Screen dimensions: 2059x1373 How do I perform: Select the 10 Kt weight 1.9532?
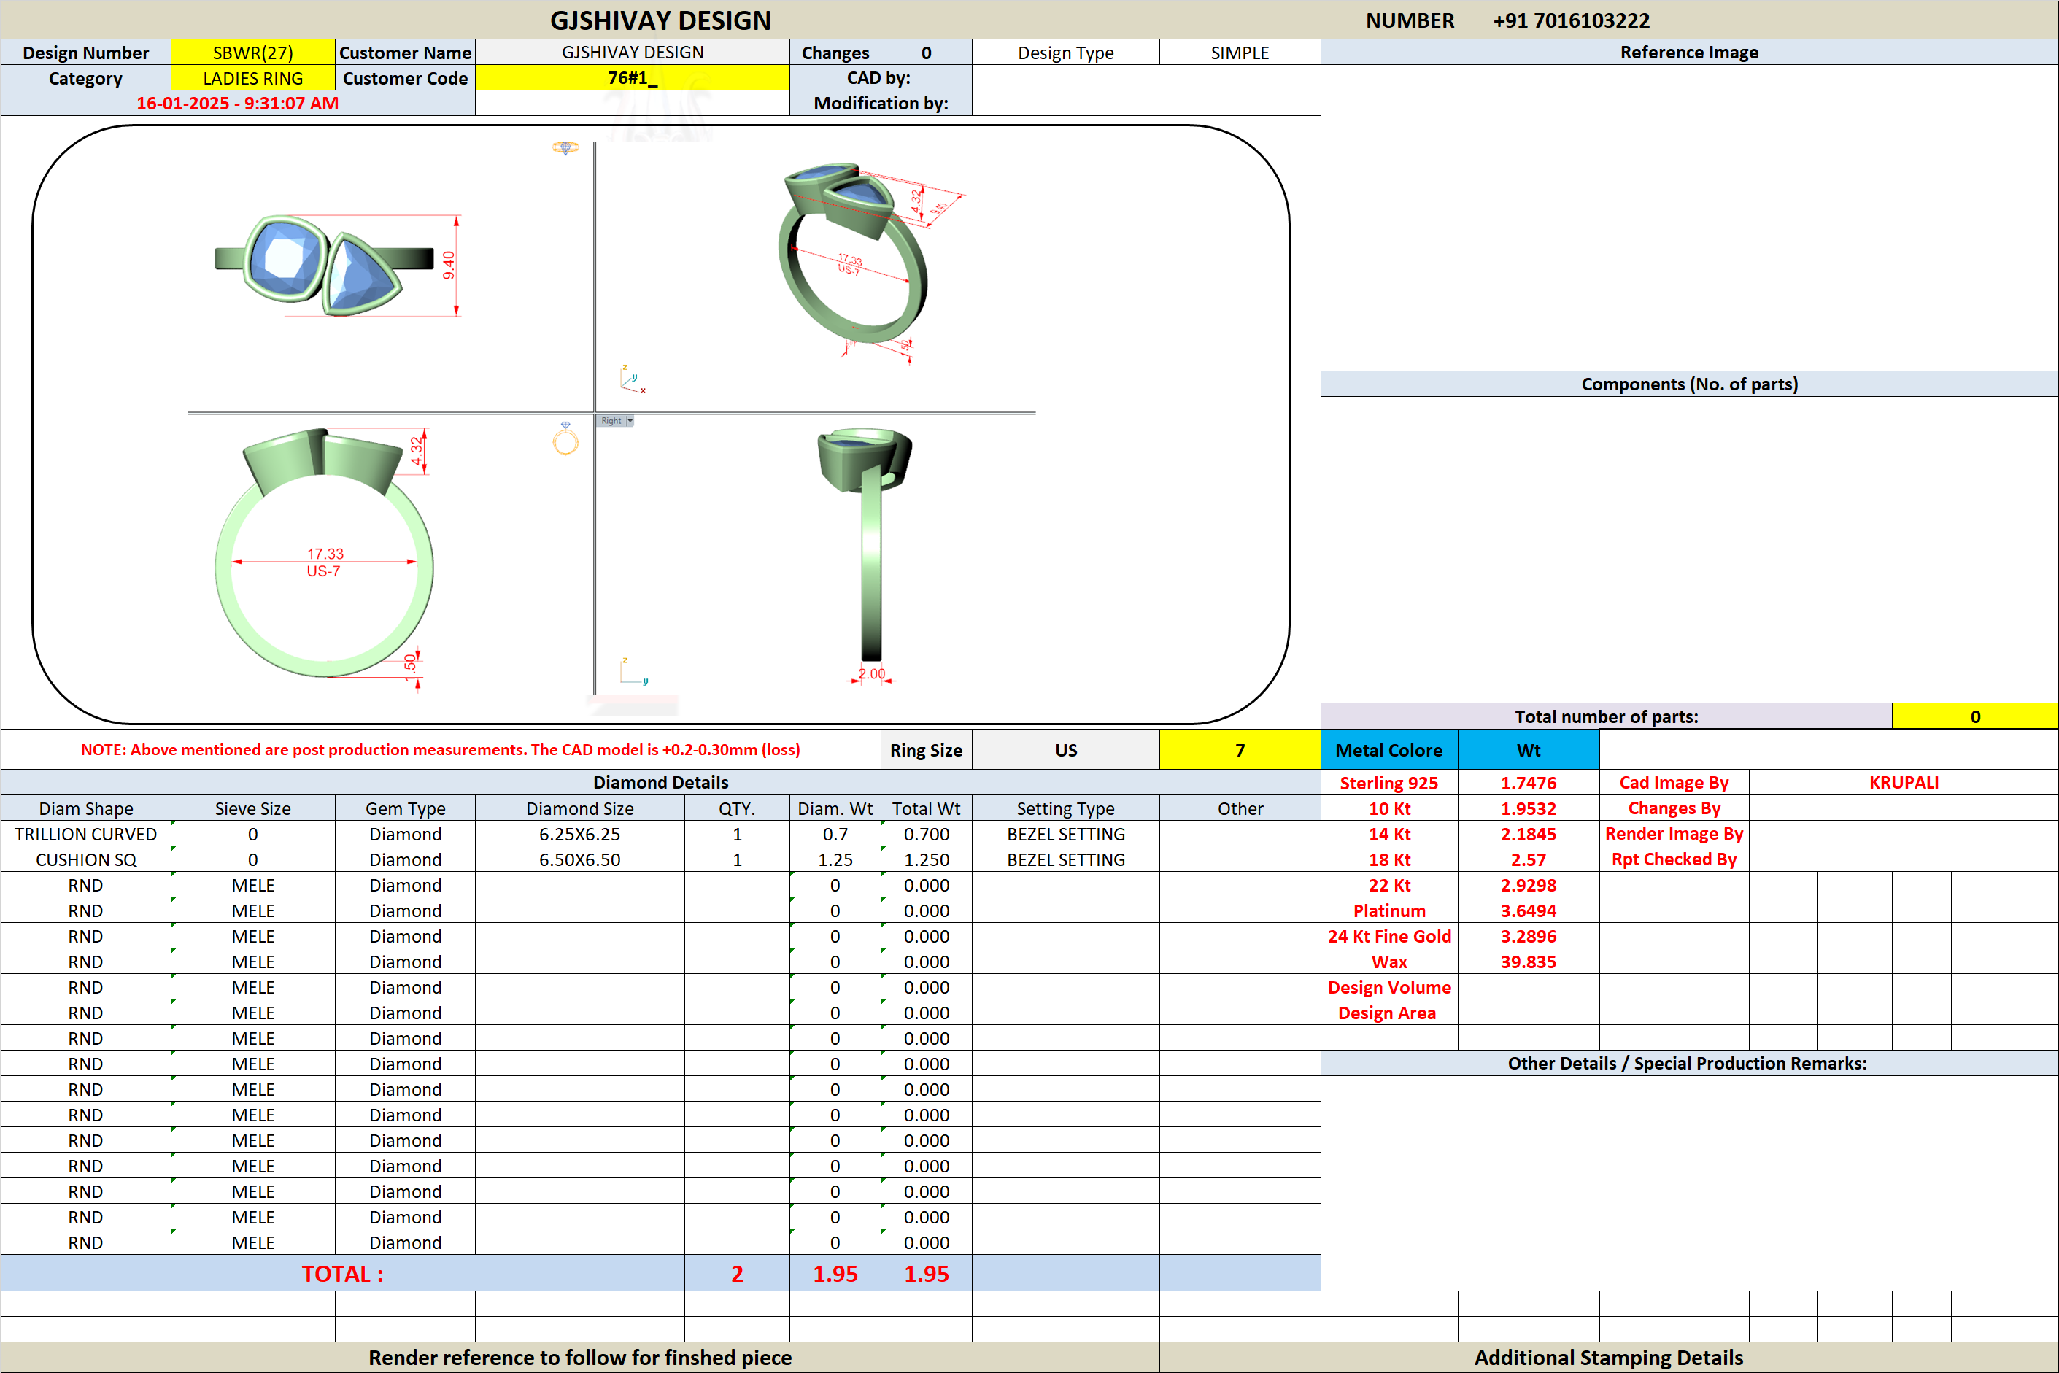[x=1529, y=808]
